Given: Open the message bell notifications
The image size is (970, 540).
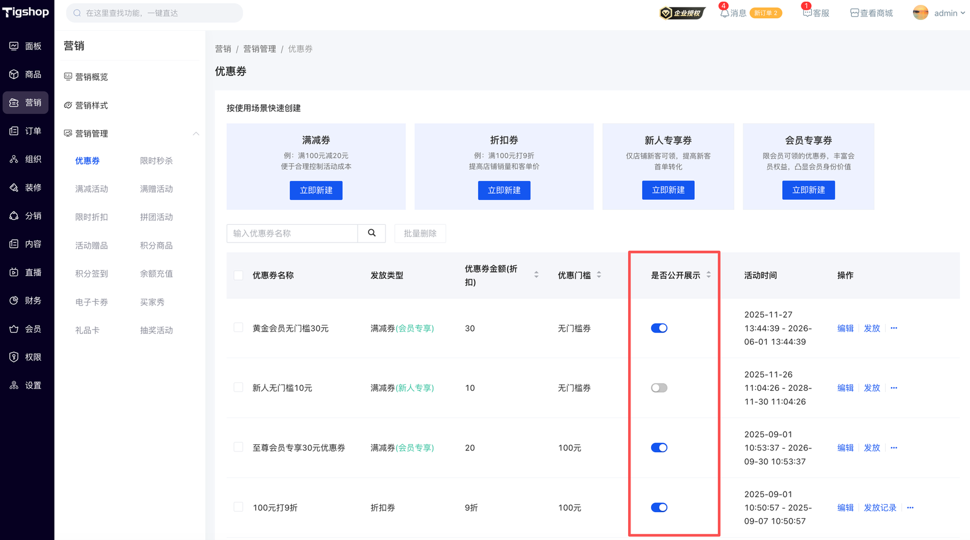Looking at the screenshot, I should pyautogui.click(x=724, y=13).
